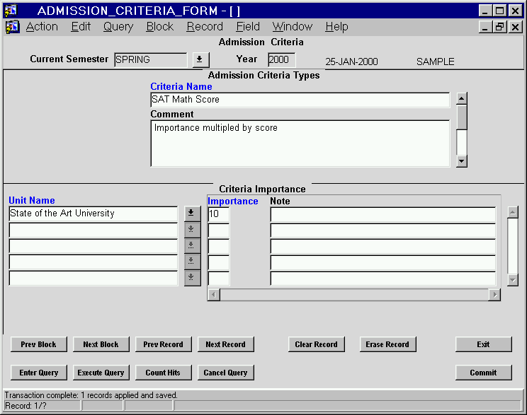Save changes with the Commit button
Screen dimensions: 527x415
(483, 373)
